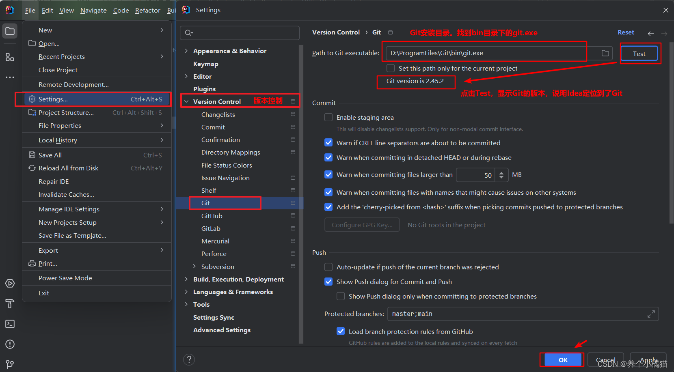Click the project-level icon on Commit row
The image size is (674, 372).
pos(293,127)
